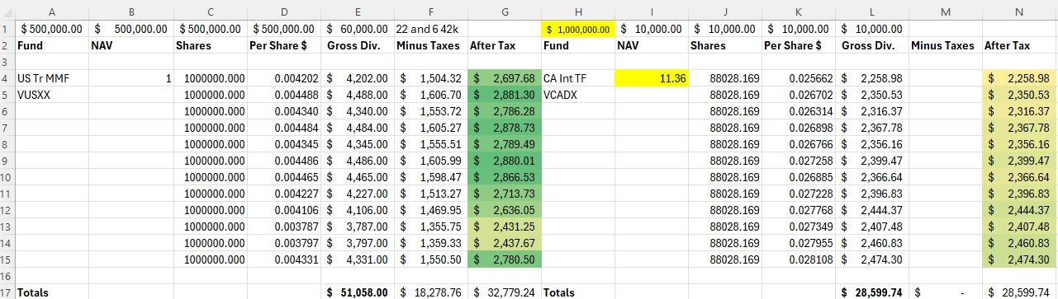Image resolution: width=1058 pixels, height=299 pixels.
Task: Select shares 1000000.000 in row 4
Action: point(210,79)
